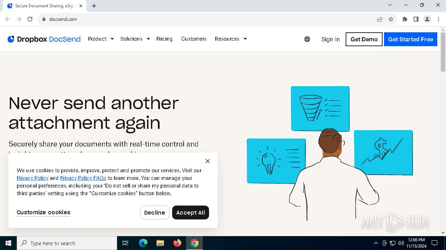
Task: Click the page vertical scrollbar thumb
Action: [443, 52]
